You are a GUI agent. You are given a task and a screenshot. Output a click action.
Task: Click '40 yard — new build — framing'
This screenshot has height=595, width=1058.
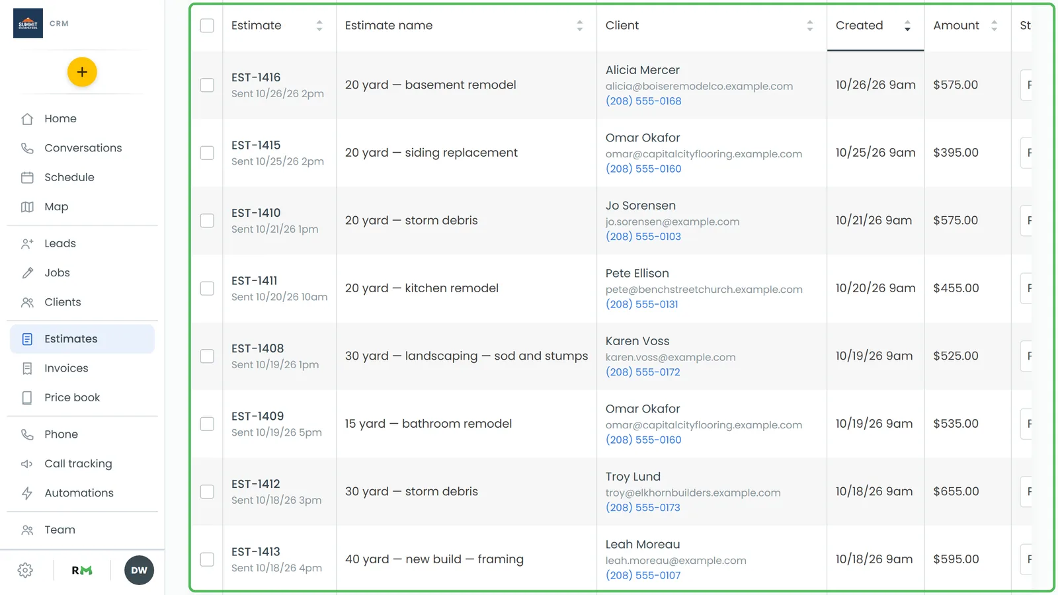[434, 559]
